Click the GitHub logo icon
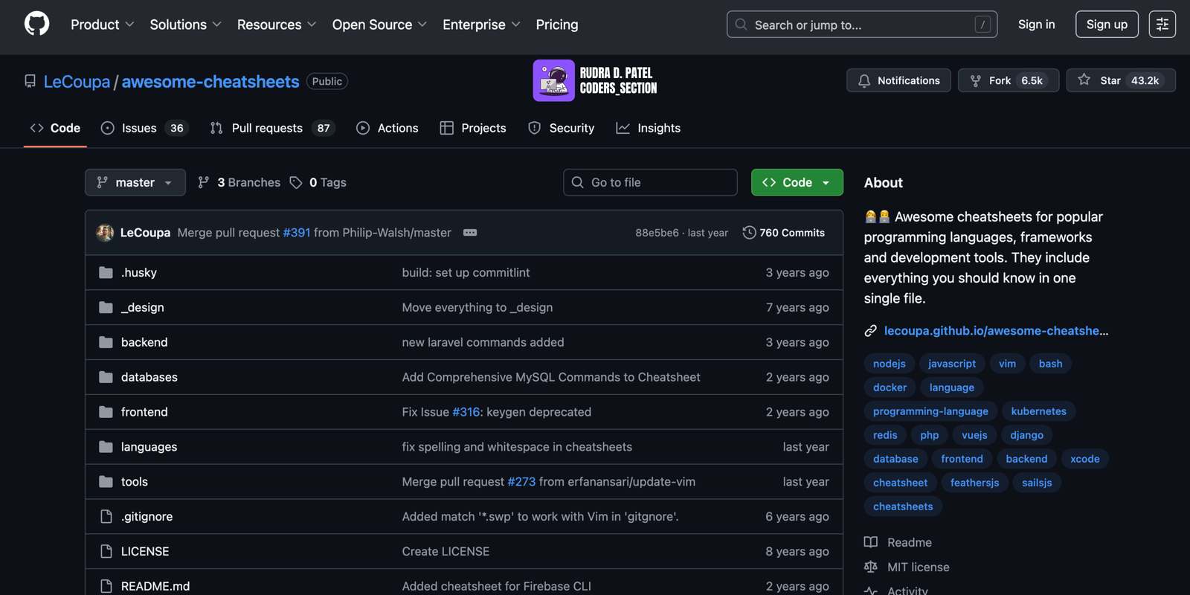This screenshot has width=1190, height=595. (x=36, y=24)
